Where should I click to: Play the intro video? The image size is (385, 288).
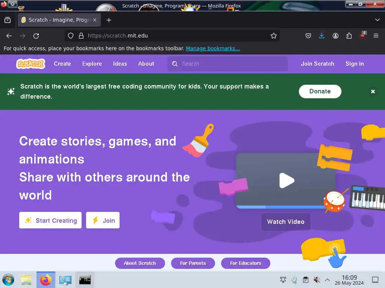[286, 180]
